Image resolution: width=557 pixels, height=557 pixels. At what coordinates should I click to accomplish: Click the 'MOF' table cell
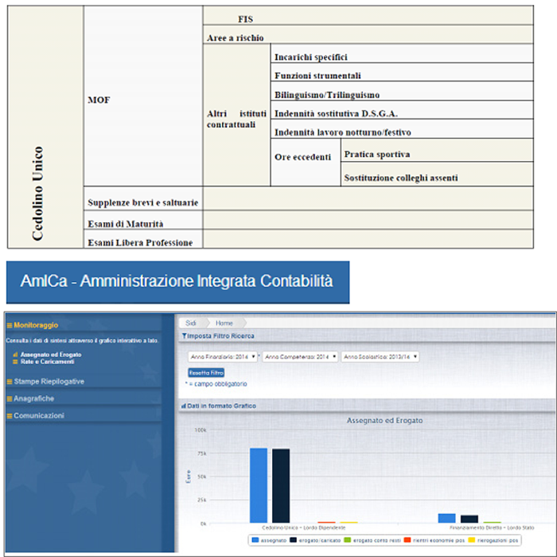tap(143, 96)
